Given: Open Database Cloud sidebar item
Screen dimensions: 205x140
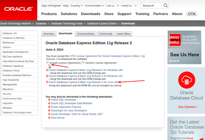Looking at the screenshot, I should tap(19, 71).
